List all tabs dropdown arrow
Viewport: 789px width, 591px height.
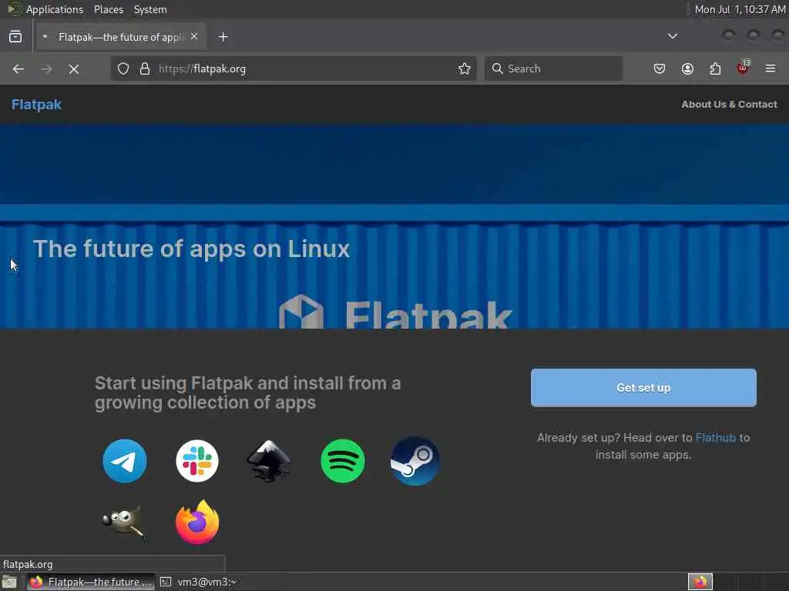pyautogui.click(x=672, y=36)
